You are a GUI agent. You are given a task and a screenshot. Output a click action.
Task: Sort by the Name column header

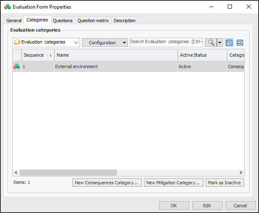pos(116,55)
